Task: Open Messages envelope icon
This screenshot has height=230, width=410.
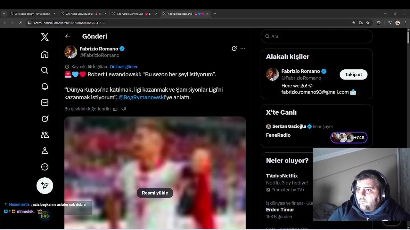Action: (x=45, y=103)
